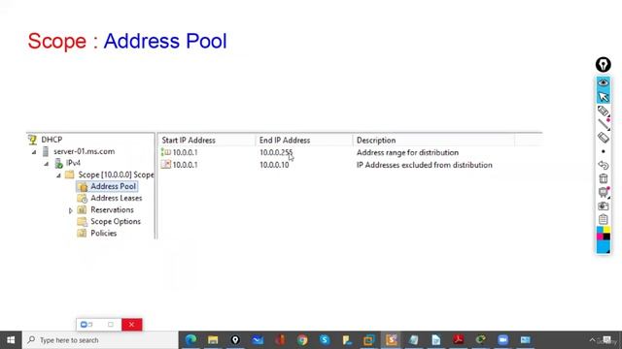The image size is (622, 349).
Task: Open the brush size dot selector
Action: [603, 151]
